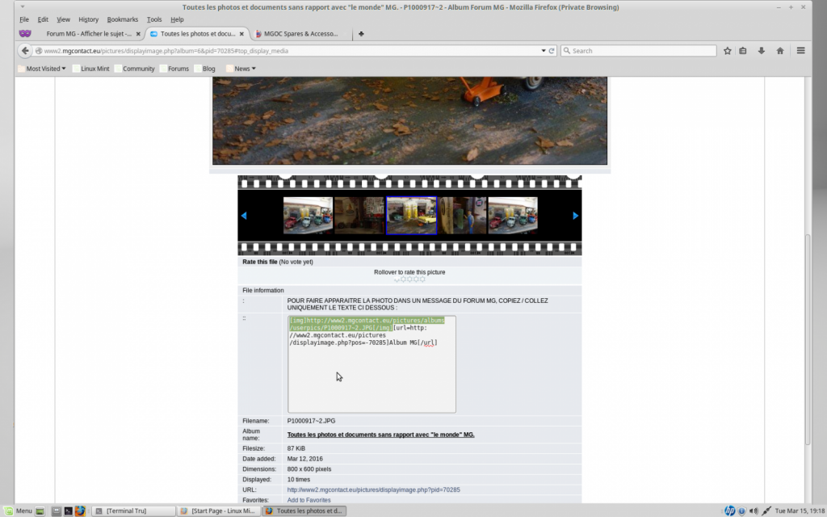Click the HP tray icon

click(730, 511)
